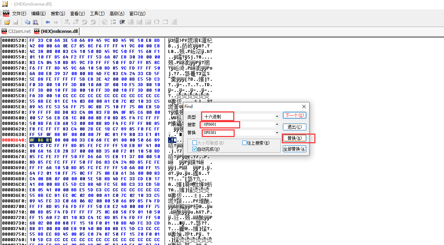This screenshot has height=245, width=444.
Task: Click the highlighted bytes 0F 86 81
Action: coord(41,140)
